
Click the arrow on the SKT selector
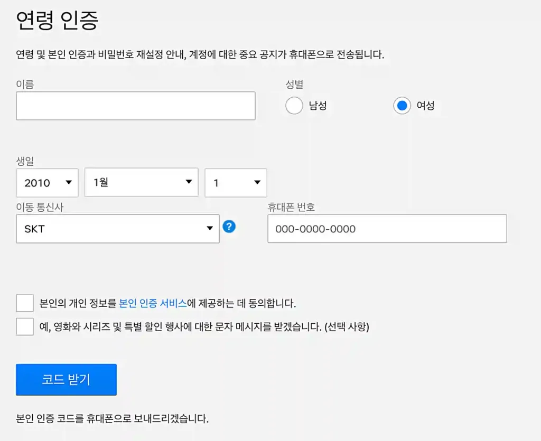tap(210, 228)
